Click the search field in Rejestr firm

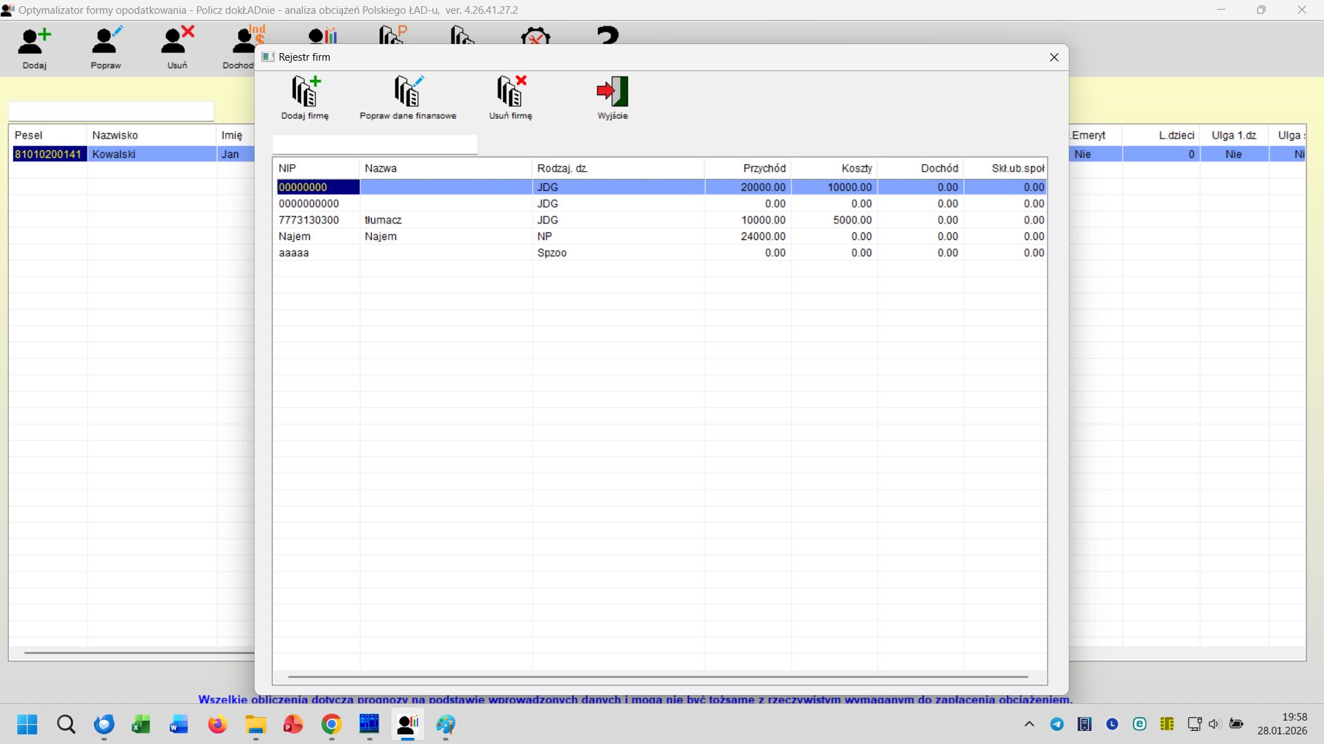coord(375,145)
